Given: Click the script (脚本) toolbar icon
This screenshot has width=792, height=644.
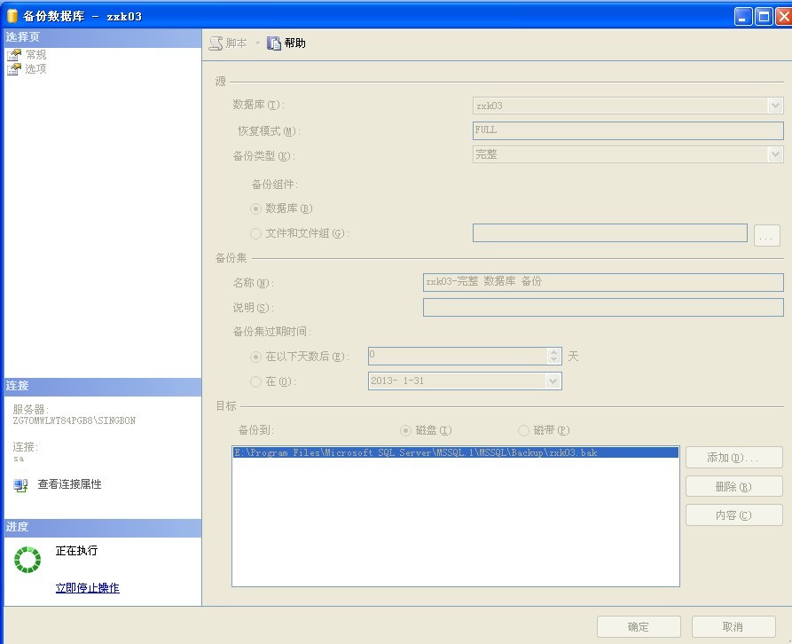Looking at the screenshot, I should [216, 43].
